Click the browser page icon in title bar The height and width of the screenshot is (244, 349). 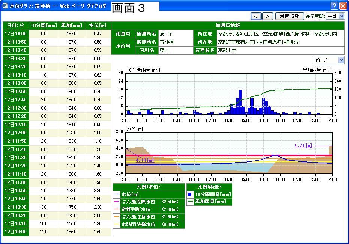(5, 6)
